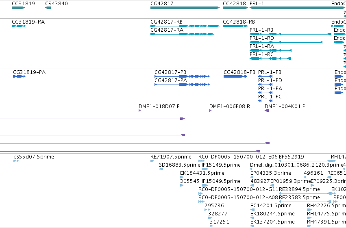Click the PRL-1-PB protein name
The width and height of the screenshot is (346, 228).
coord(270,72)
